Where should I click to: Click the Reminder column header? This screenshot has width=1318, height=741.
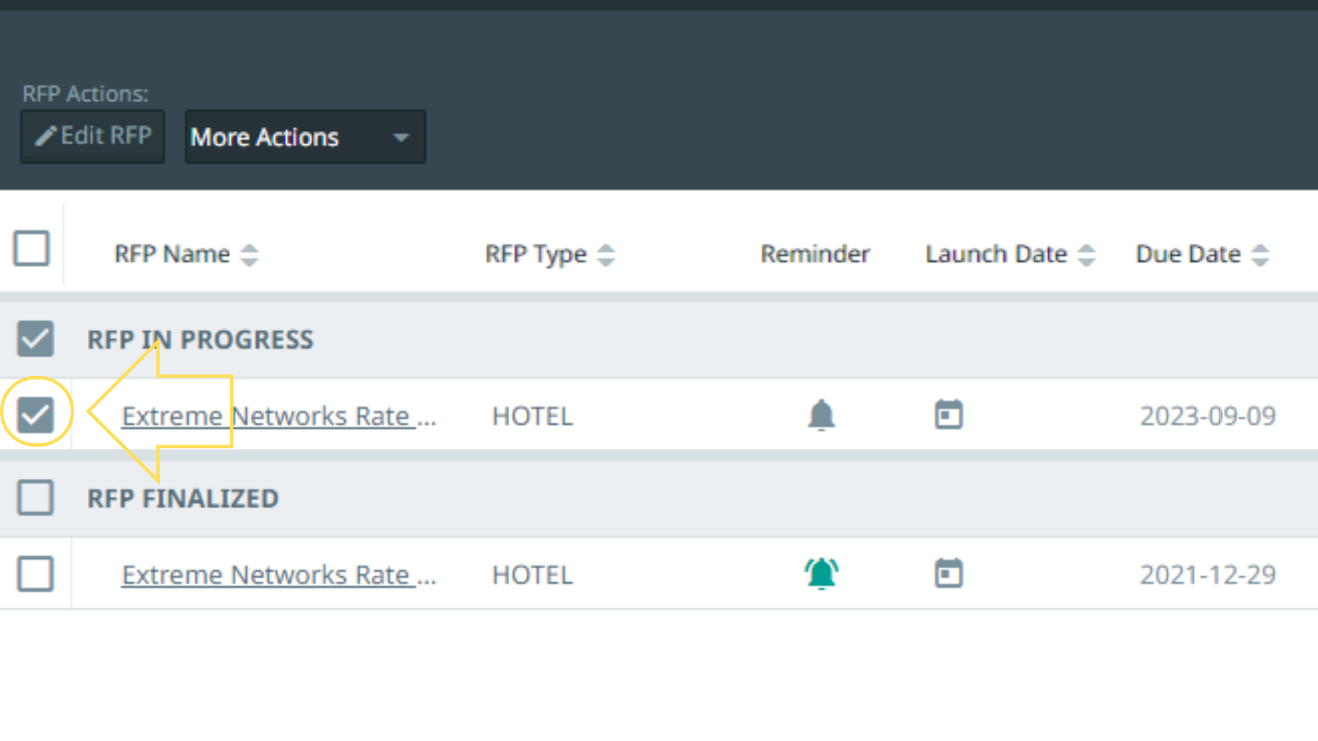click(815, 254)
